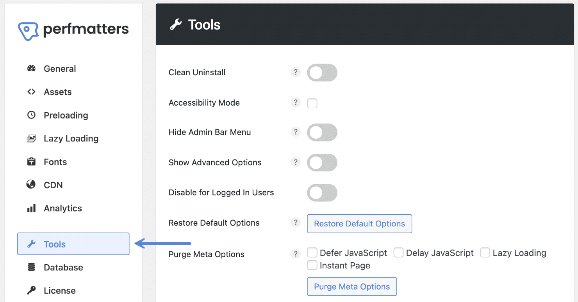Select the General dashboard icon
Viewport: 578px width, 302px height.
point(32,68)
